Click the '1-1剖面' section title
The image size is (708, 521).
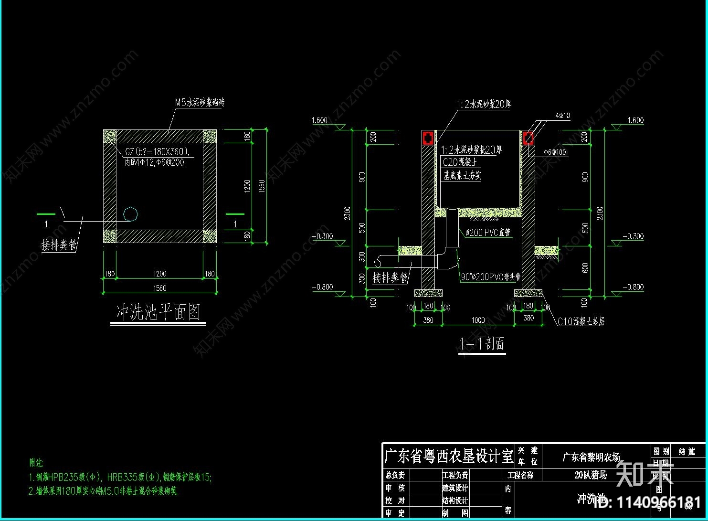point(482,343)
